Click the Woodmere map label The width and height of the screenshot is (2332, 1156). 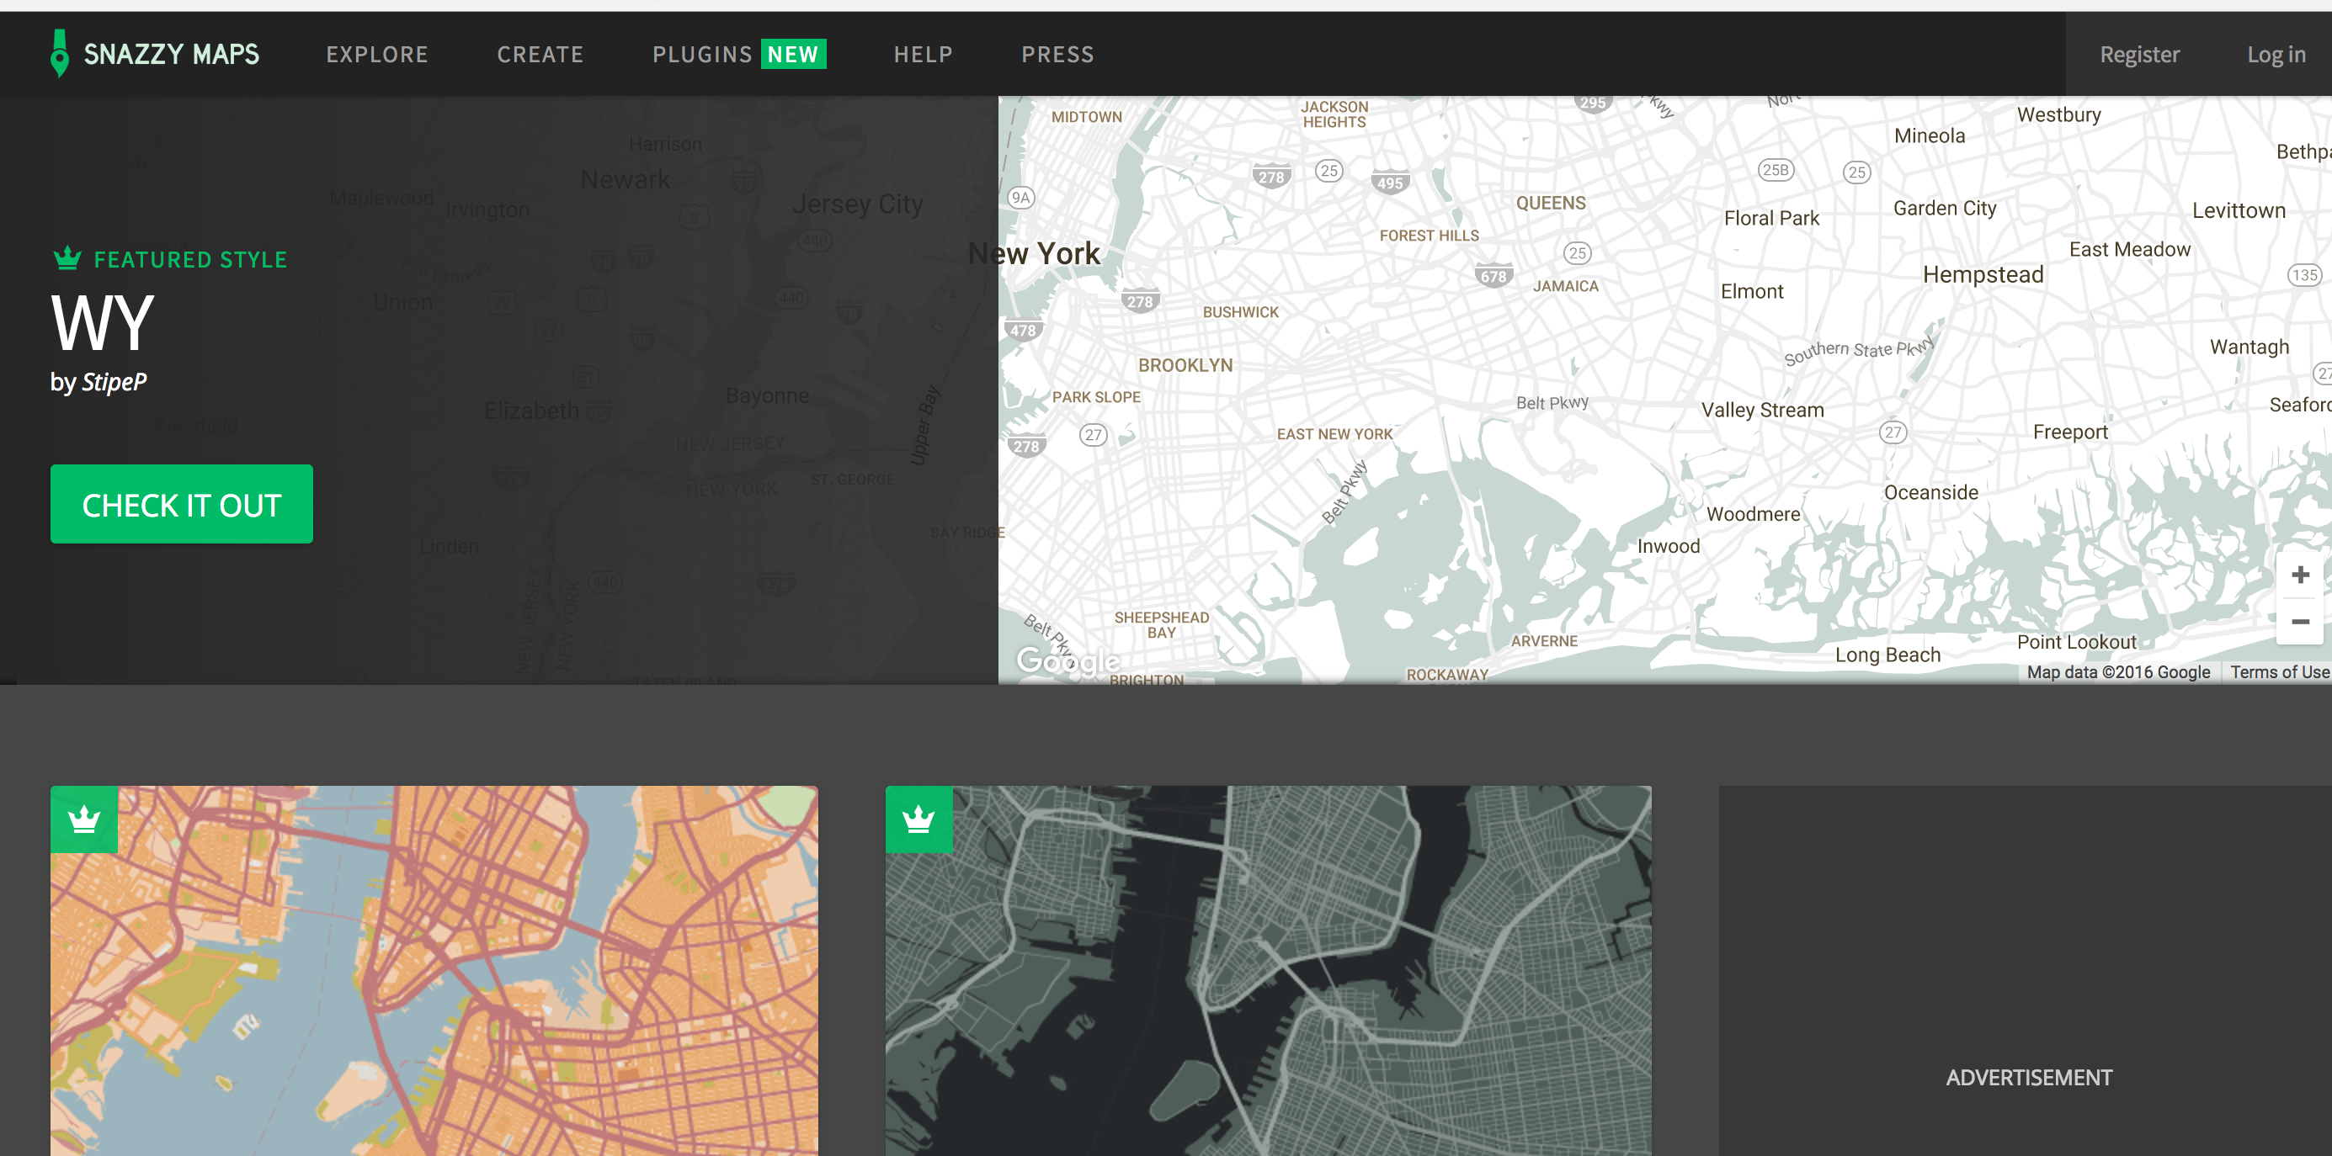[1753, 514]
